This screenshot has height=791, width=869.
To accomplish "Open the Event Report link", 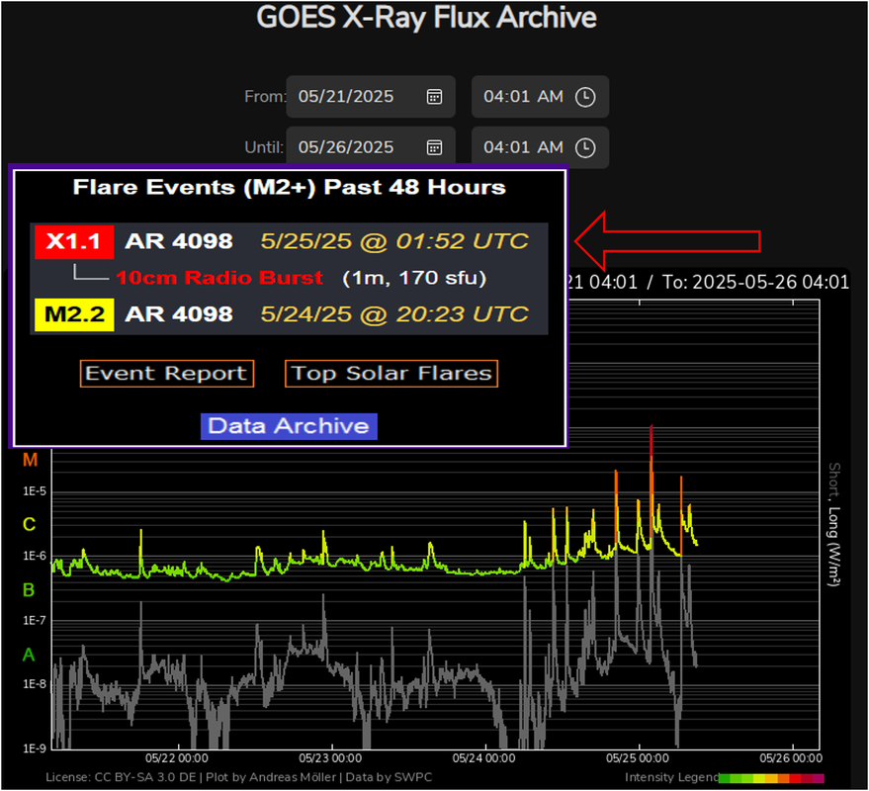I will click(x=167, y=374).
